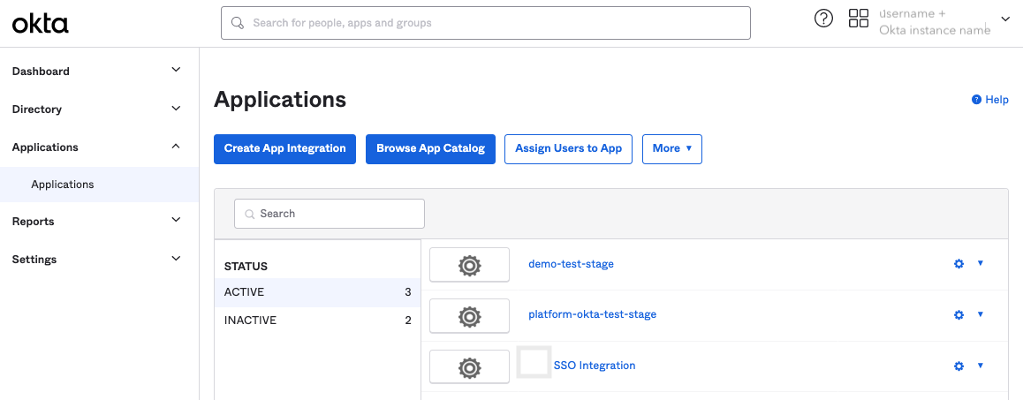Expand the SSO Integration actions arrow
Viewport: 1023px width, 400px height.
[980, 366]
